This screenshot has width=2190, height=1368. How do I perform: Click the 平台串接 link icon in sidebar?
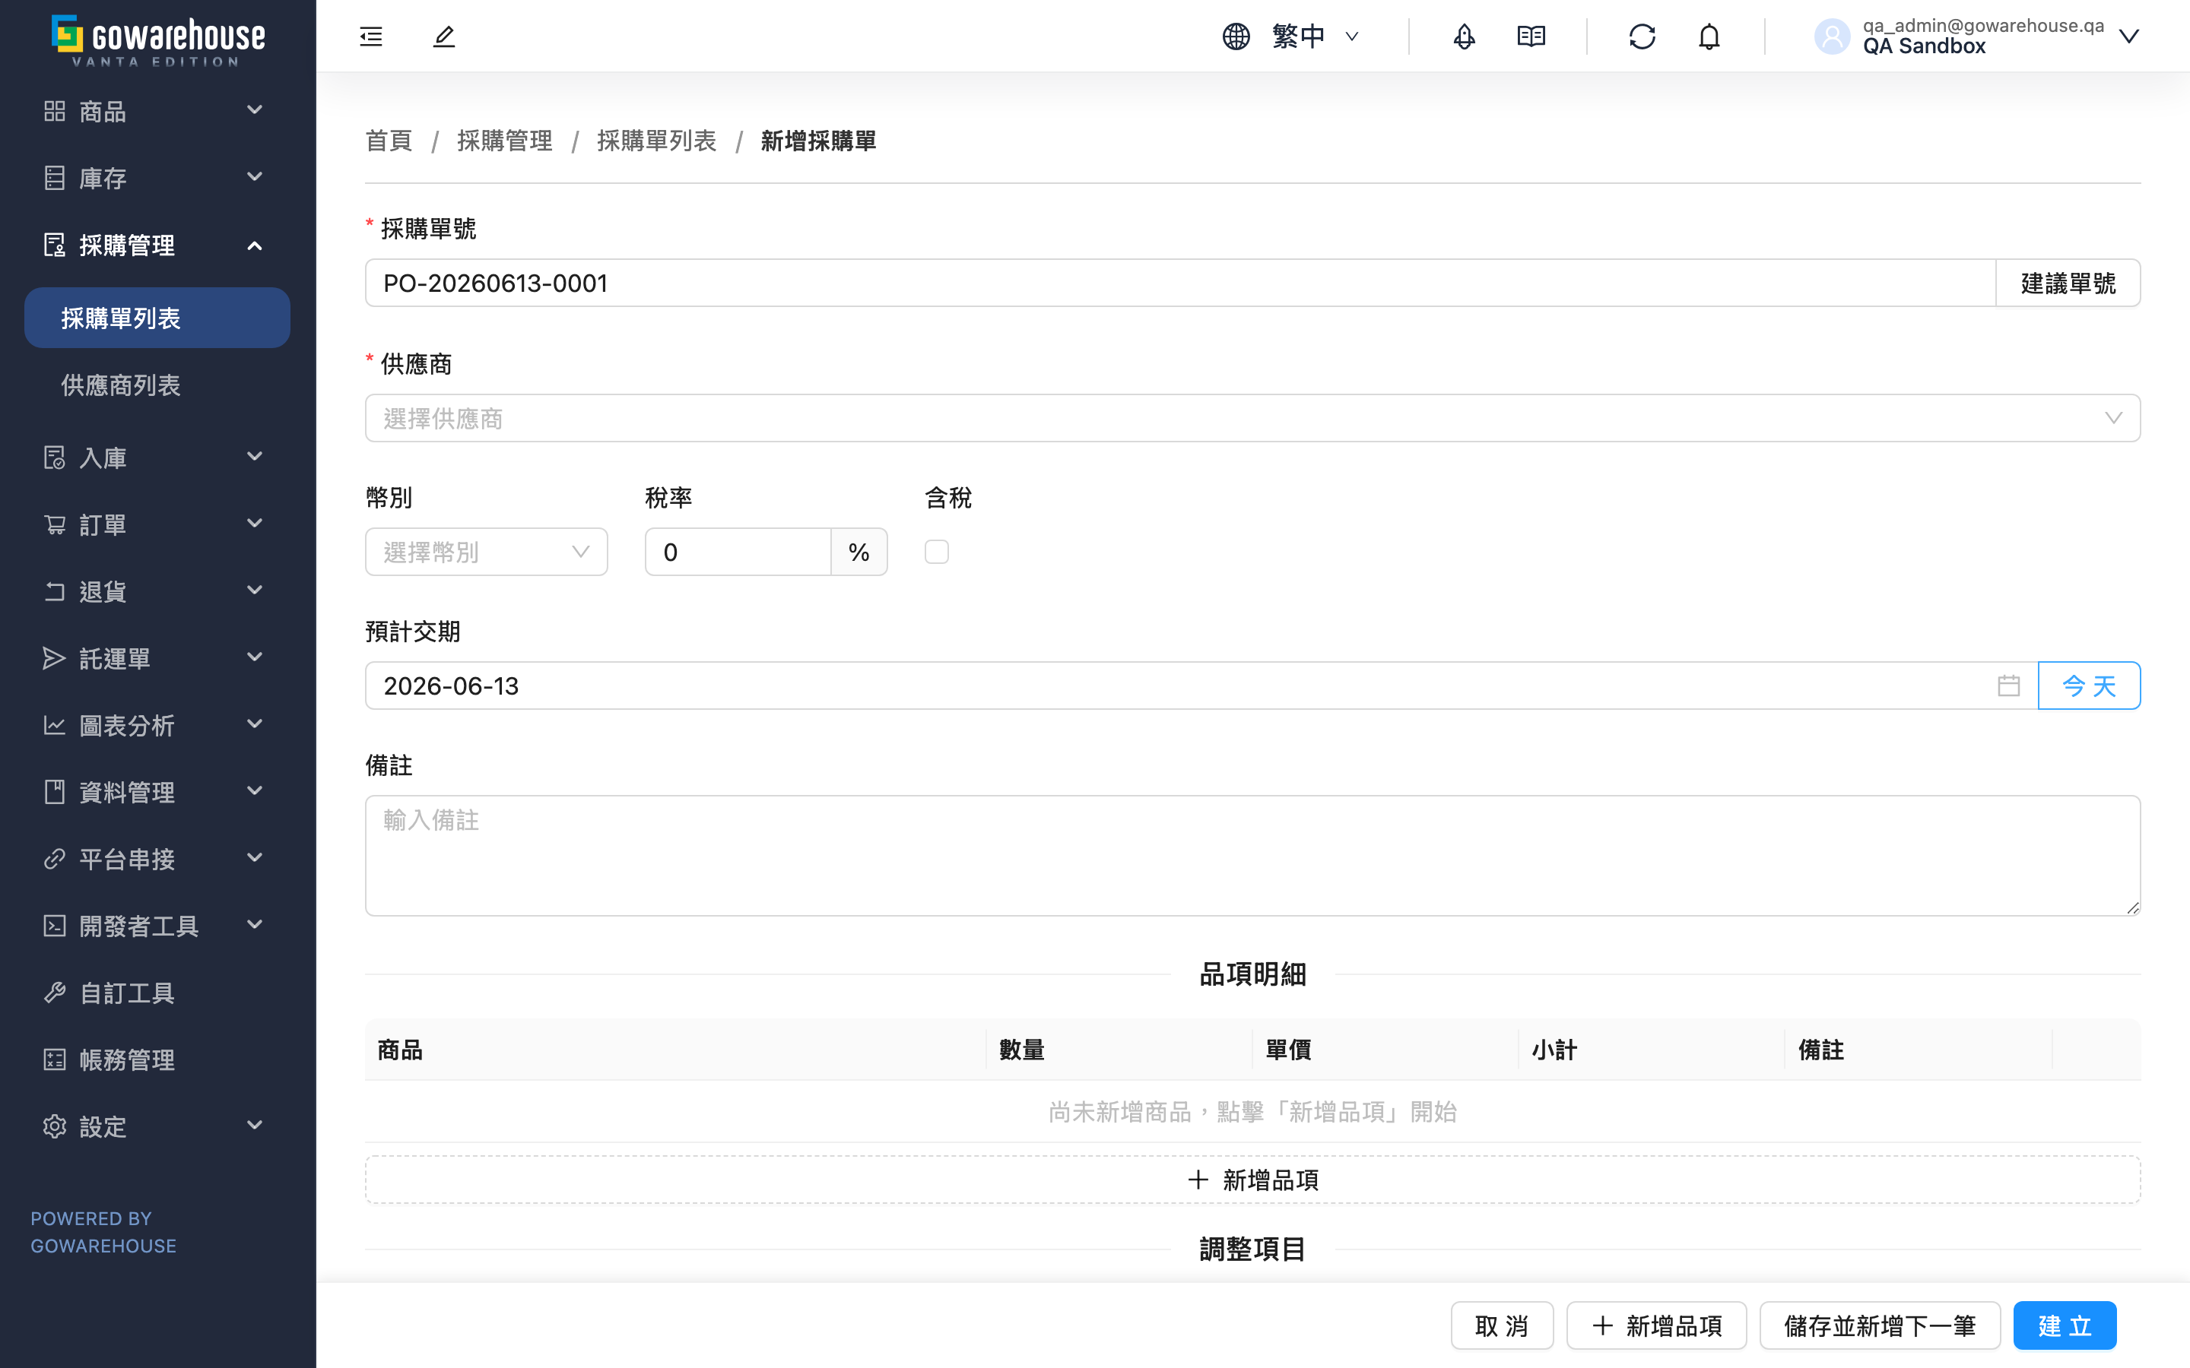tap(54, 859)
